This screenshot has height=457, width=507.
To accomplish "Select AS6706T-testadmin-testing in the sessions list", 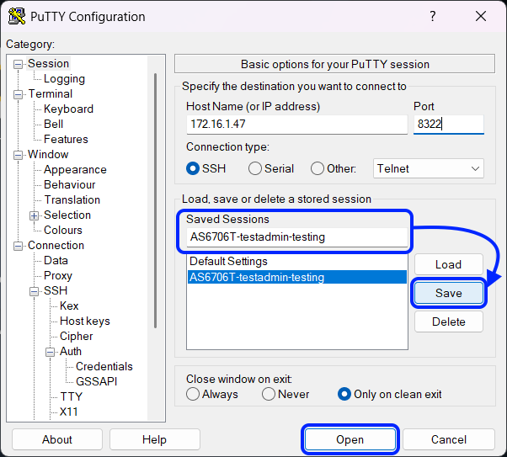I will click(296, 277).
